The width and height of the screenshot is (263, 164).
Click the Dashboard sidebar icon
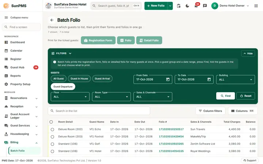[6, 42]
